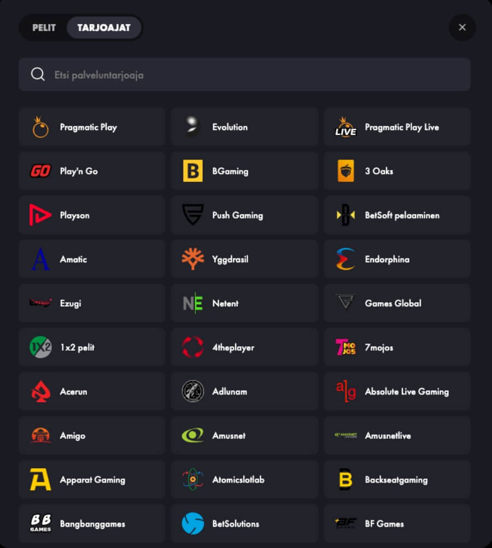Click the Etsi palveluntarjoaja search field
Viewport: 492px width, 548px height.
[x=244, y=74]
